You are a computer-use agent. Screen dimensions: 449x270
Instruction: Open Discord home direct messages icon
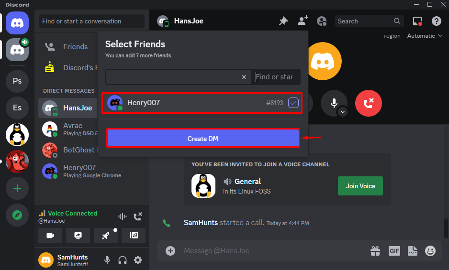17,23
